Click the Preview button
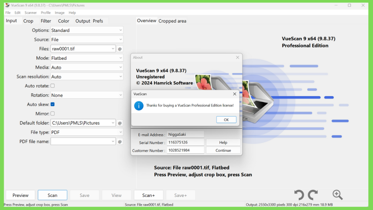 coord(20,195)
